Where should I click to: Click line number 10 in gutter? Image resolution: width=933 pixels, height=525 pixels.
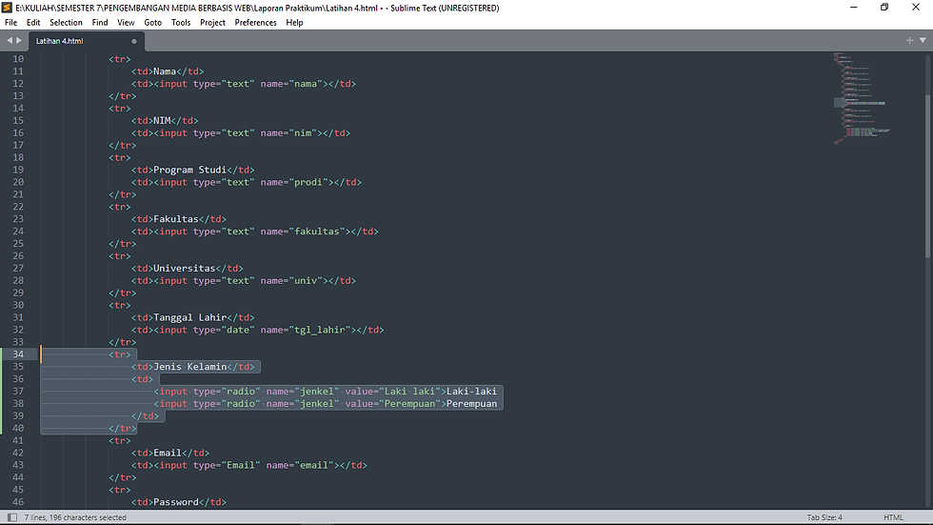point(18,59)
